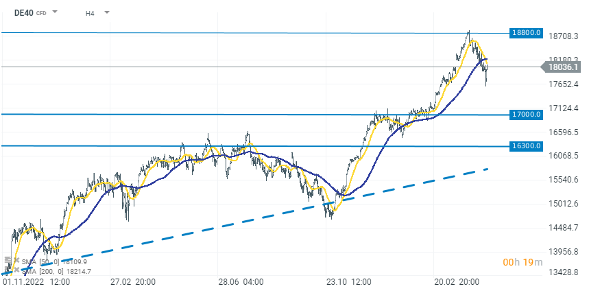
Task: Click the current price tag 18036.1
Action: 562,67
